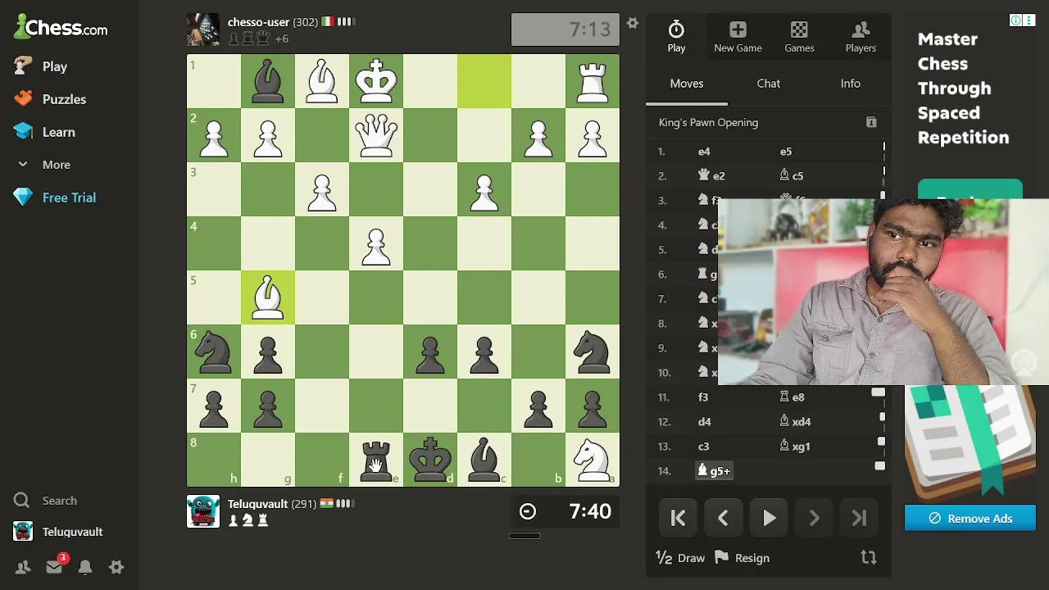The height and width of the screenshot is (590, 1049).
Task: Select white queen move e2 in list
Action: (711, 176)
